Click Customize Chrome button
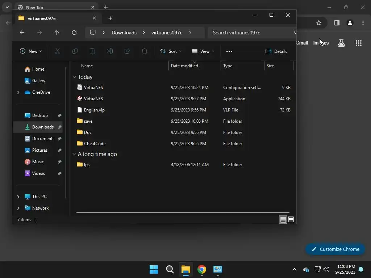 335,249
